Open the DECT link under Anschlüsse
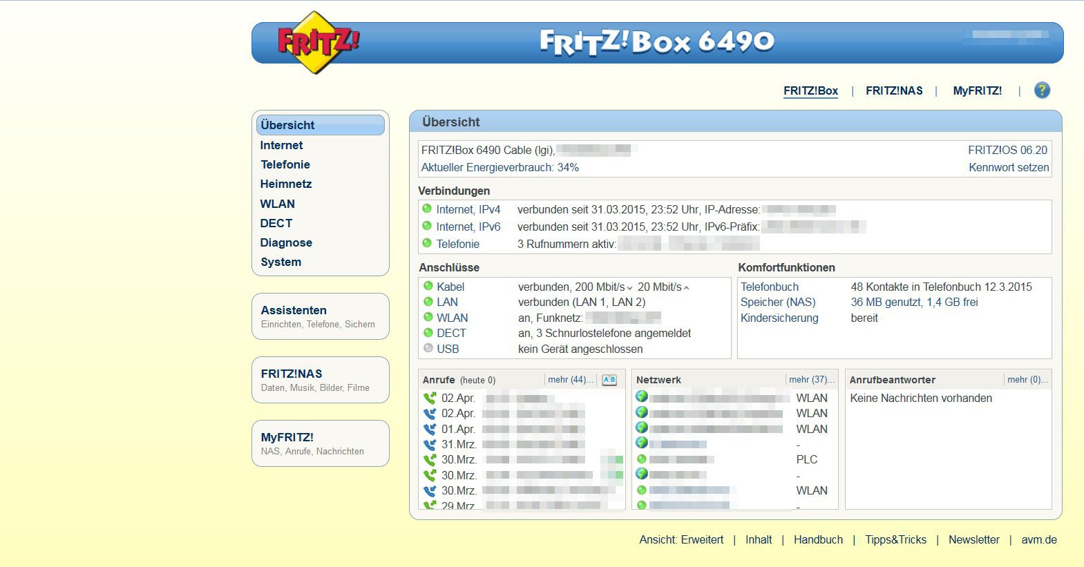 click(451, 333)
